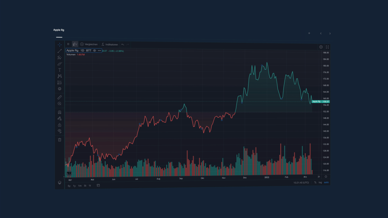
Task: Switch to 1y time range
Action: (x=74, y=186)
